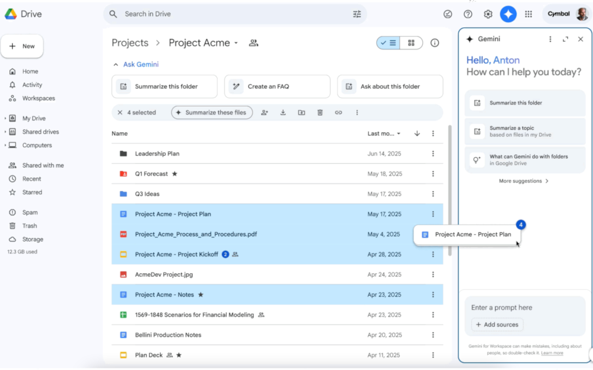Click Ask about this folder suggestion
The image size is (593, 370).
(390, 86)
